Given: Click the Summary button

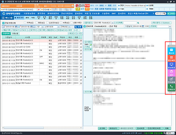Looking at the screenshot, I should coord(166,23).
